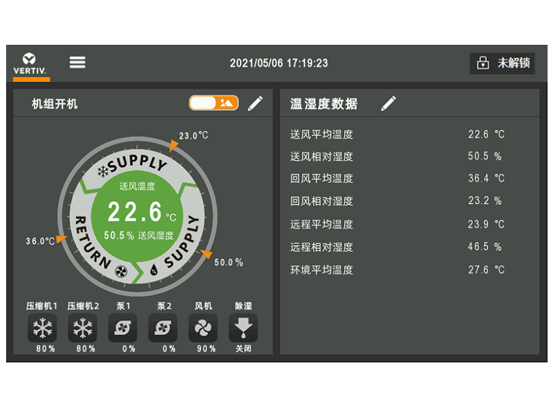Edit the 机组开机 panel with pencil icon

(x=256, y=103)
